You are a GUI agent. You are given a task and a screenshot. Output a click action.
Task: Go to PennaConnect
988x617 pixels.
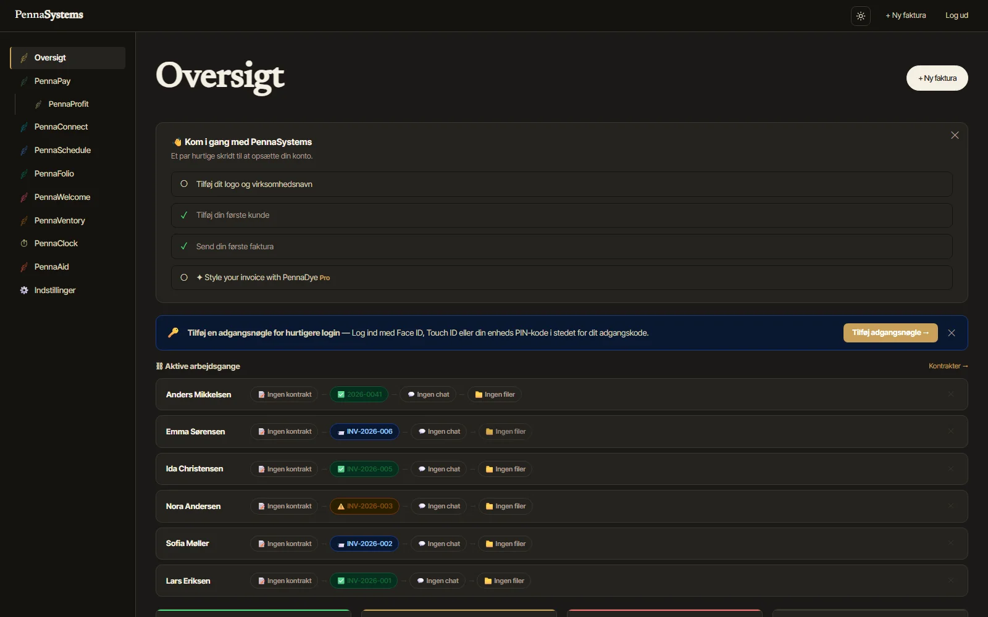click(68, 127)
